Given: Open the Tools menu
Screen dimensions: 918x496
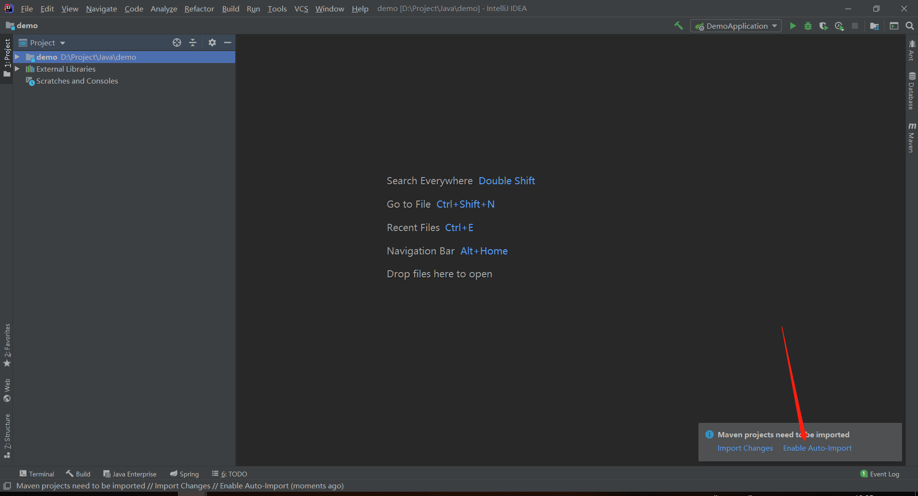Looking at the screenshot, I should (x=277, y=9).
